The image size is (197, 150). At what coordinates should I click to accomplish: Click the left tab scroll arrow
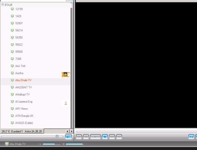point(67,132)
